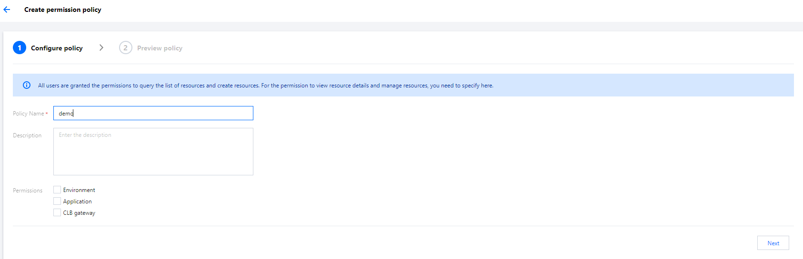Focus the Policy Name input field

point(153,113)
